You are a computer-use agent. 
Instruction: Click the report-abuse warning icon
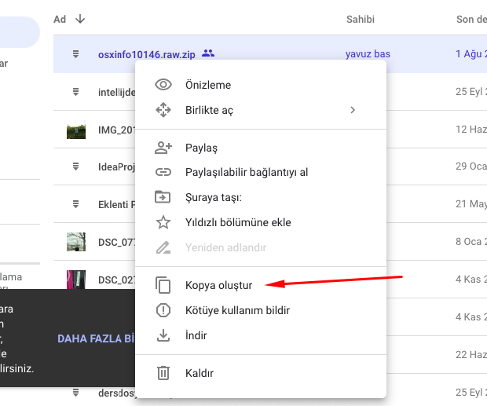point(163,310)
